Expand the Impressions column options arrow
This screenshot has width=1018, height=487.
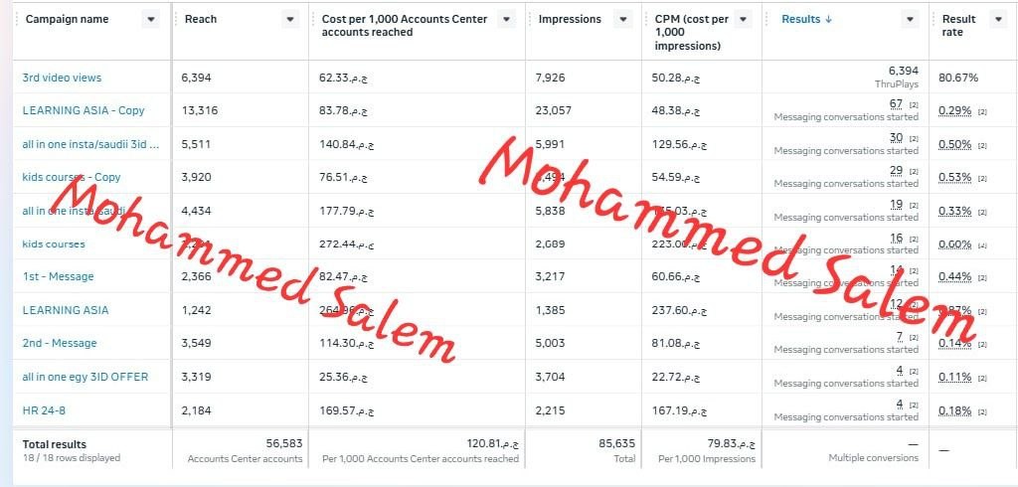click(623, 20)
